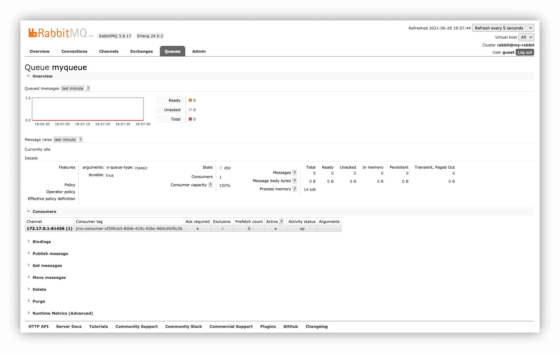The image size is (560, 353).
Task: Select the Queues tab
Action: click(x=172, y=52)
